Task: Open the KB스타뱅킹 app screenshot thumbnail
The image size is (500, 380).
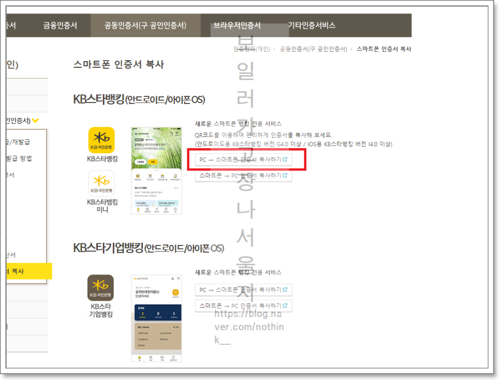Action: click(x=156, y=171)
